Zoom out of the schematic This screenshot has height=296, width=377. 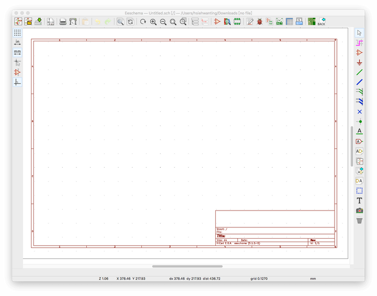pyautogui.click(x=163, y=22)
